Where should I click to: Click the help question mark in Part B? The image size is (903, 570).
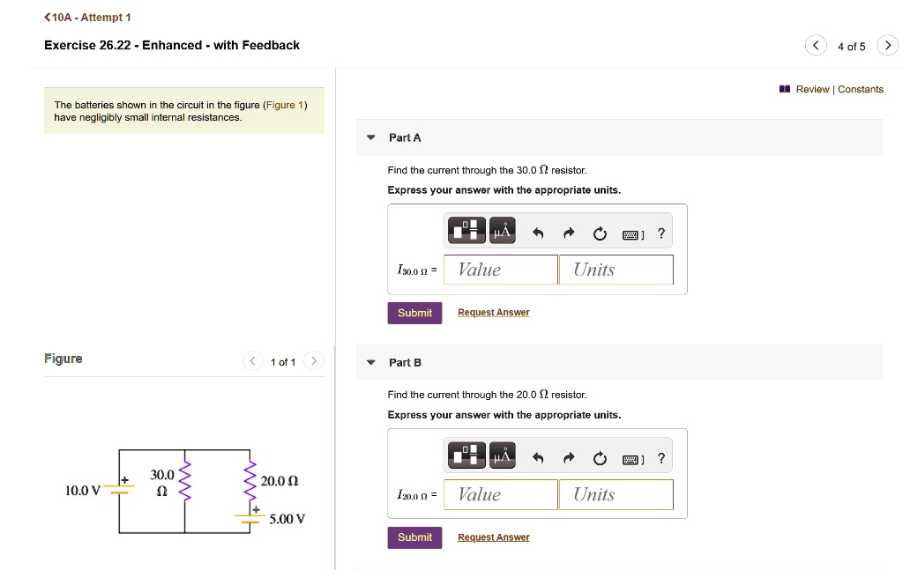point(660,455)
